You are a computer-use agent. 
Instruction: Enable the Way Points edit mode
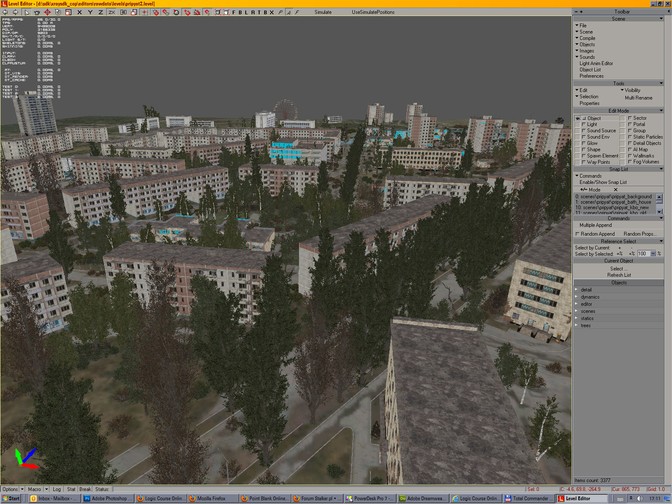pos(584,162)
